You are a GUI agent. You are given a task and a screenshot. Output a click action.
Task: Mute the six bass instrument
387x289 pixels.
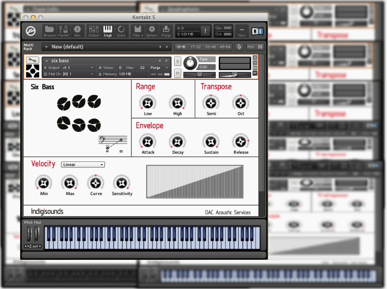pyautogui.click(x=177, y=73)
